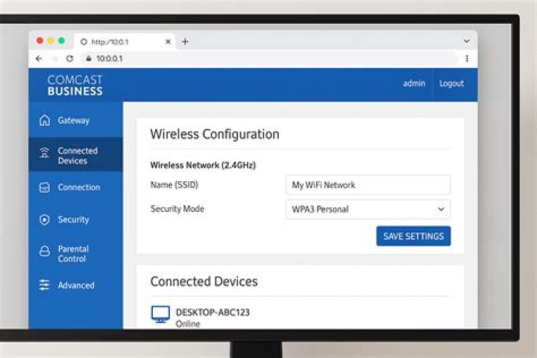The height and width of the screenshot is (358, 537).
Task: Click the Advanced sliders icon
Action: 45,285
